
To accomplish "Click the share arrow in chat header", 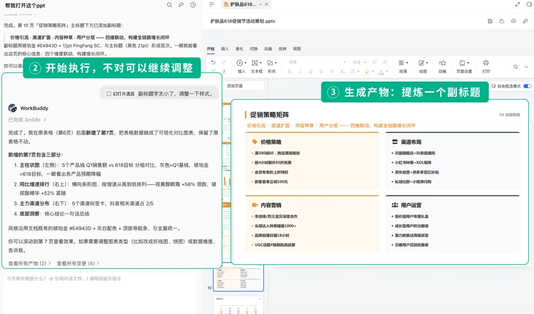I will pyautogui.click(x=181, y=5).
